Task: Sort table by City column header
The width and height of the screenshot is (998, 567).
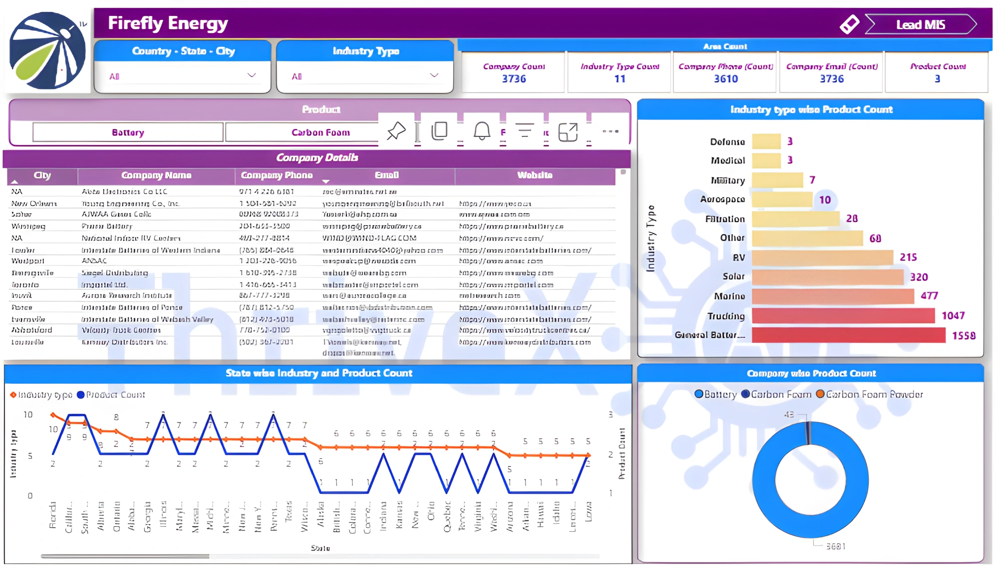Action: [x=42, y=175]
